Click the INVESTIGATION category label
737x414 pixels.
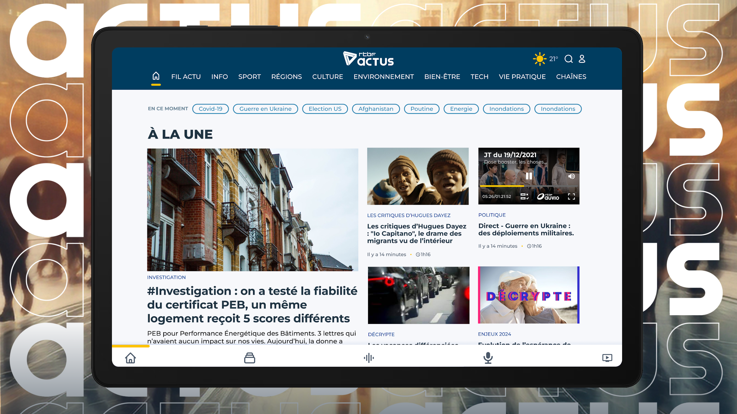point(166,277)
